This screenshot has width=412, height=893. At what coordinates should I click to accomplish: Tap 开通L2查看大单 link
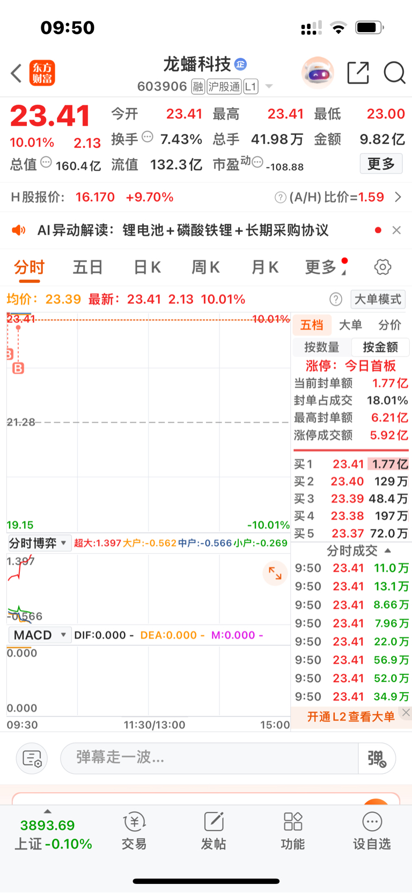[x=350, y=716]
